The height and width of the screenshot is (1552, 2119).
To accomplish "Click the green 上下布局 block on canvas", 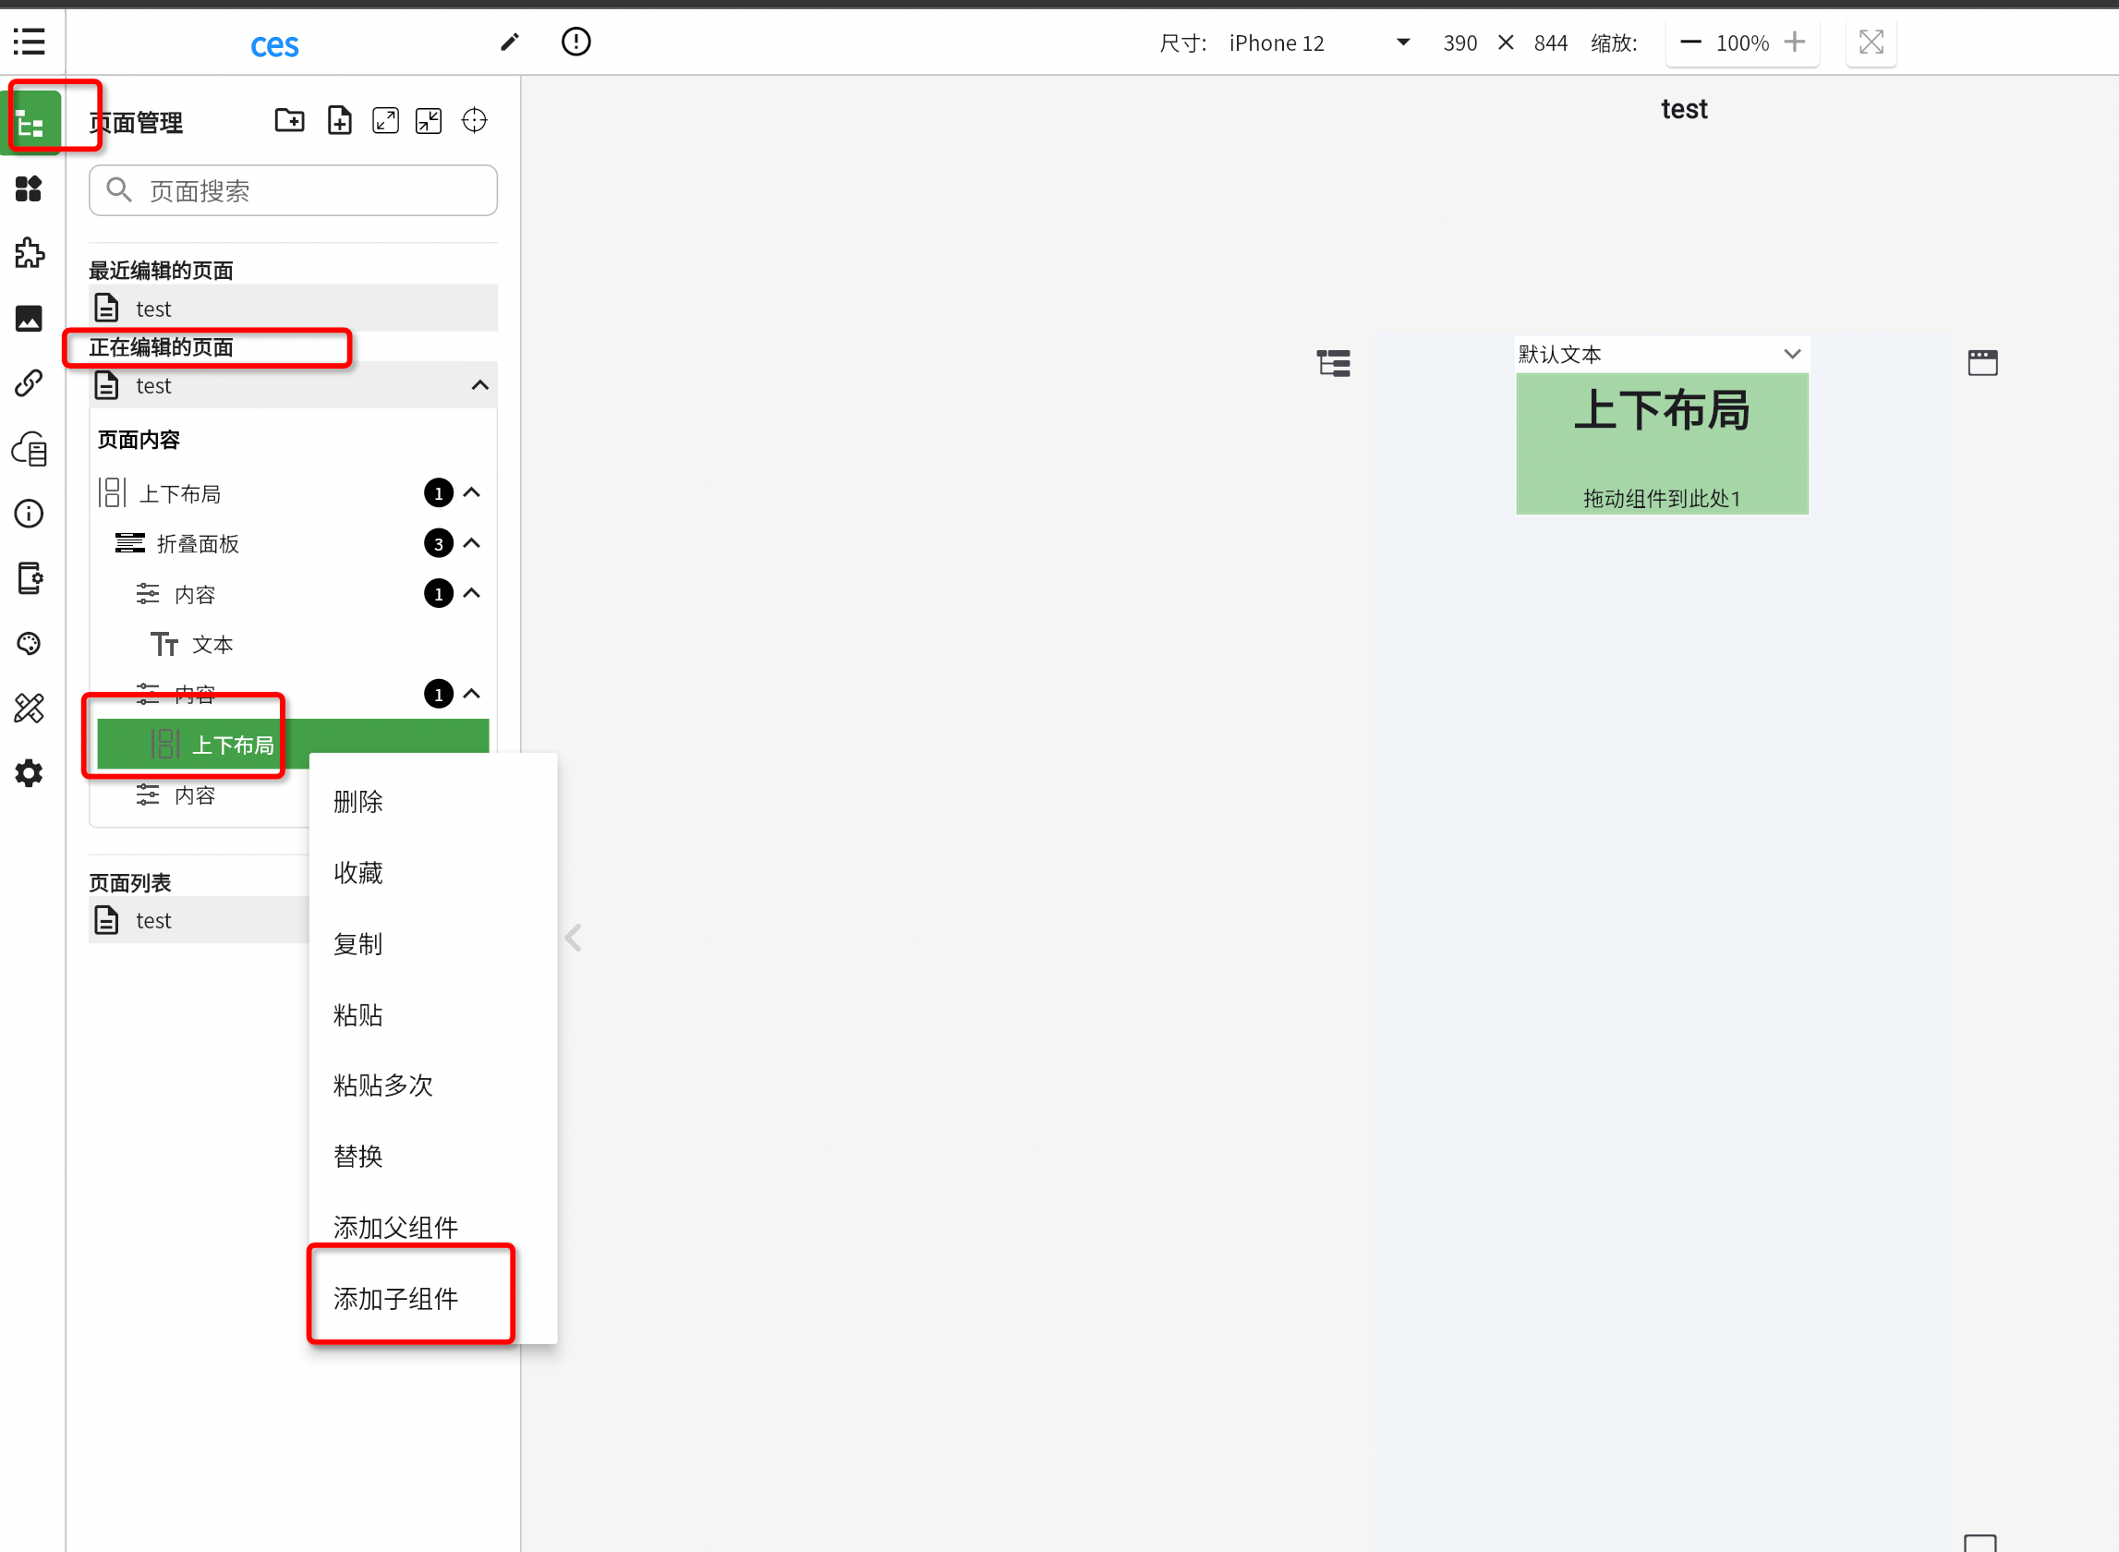I will [x=1662, y=443].
